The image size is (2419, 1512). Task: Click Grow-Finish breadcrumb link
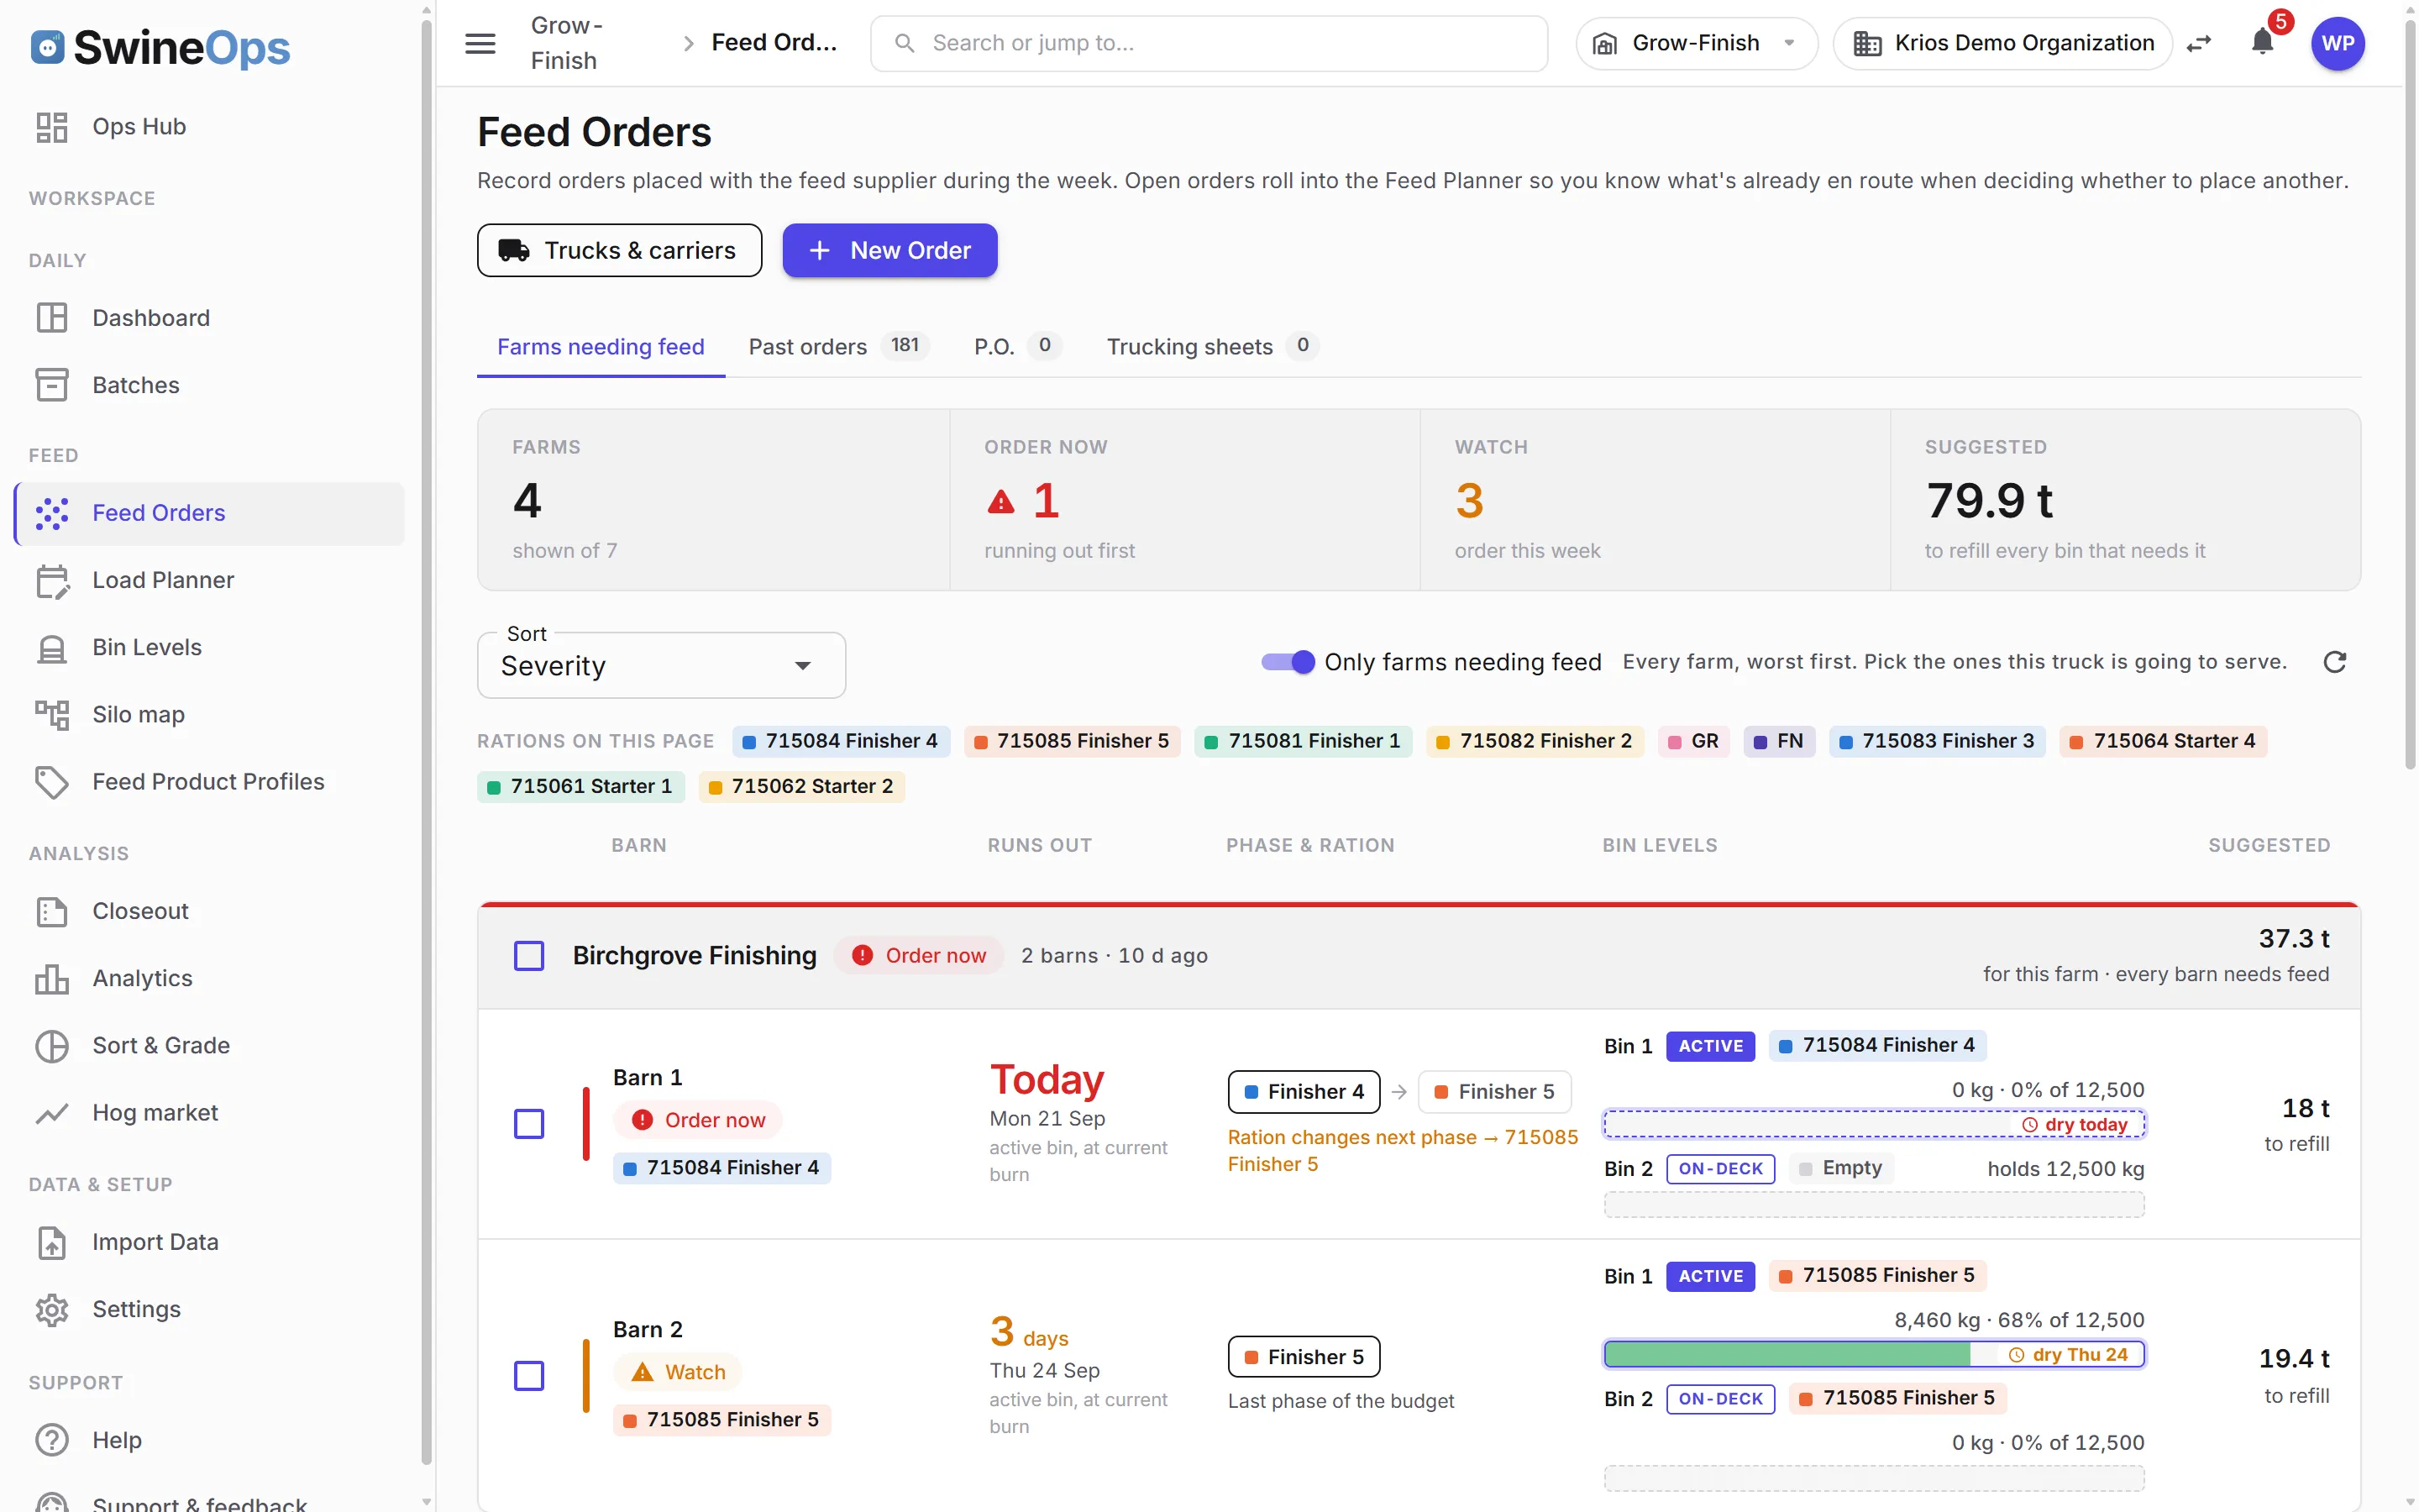[x=567, y=43]
